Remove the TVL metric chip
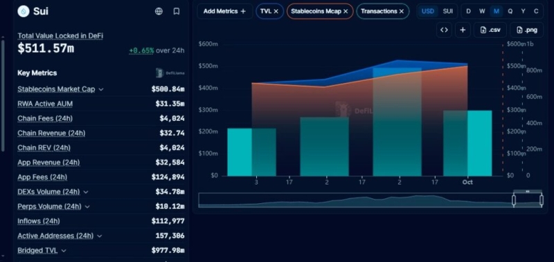 pyautogui.click(x=276, y=11)
